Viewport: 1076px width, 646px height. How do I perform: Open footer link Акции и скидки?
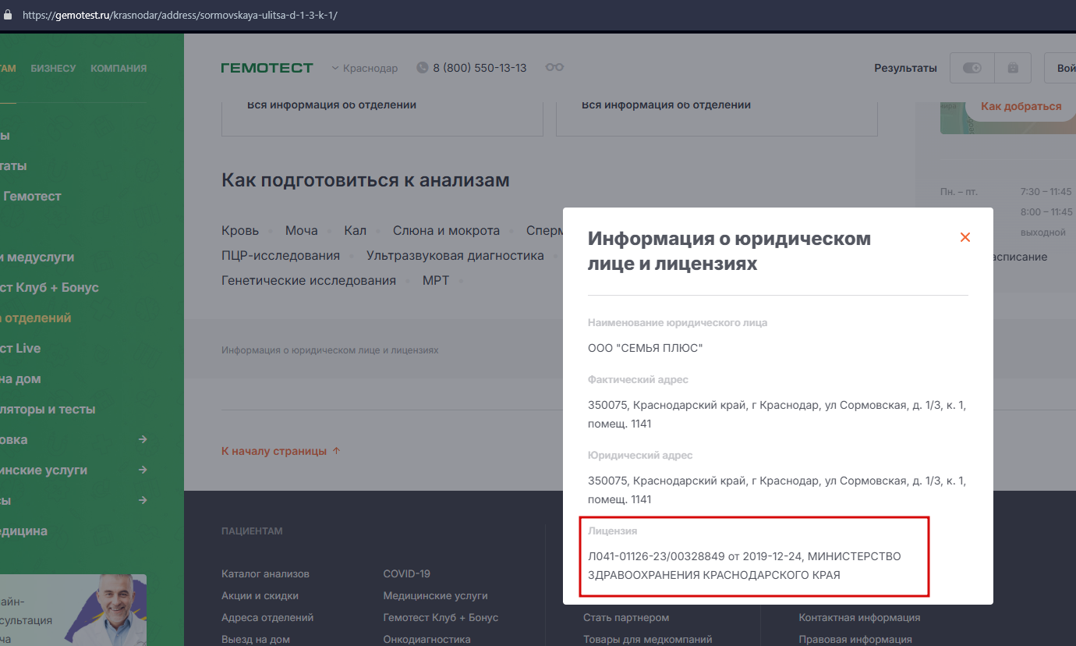pyautogui.click(x=260, y=595)
